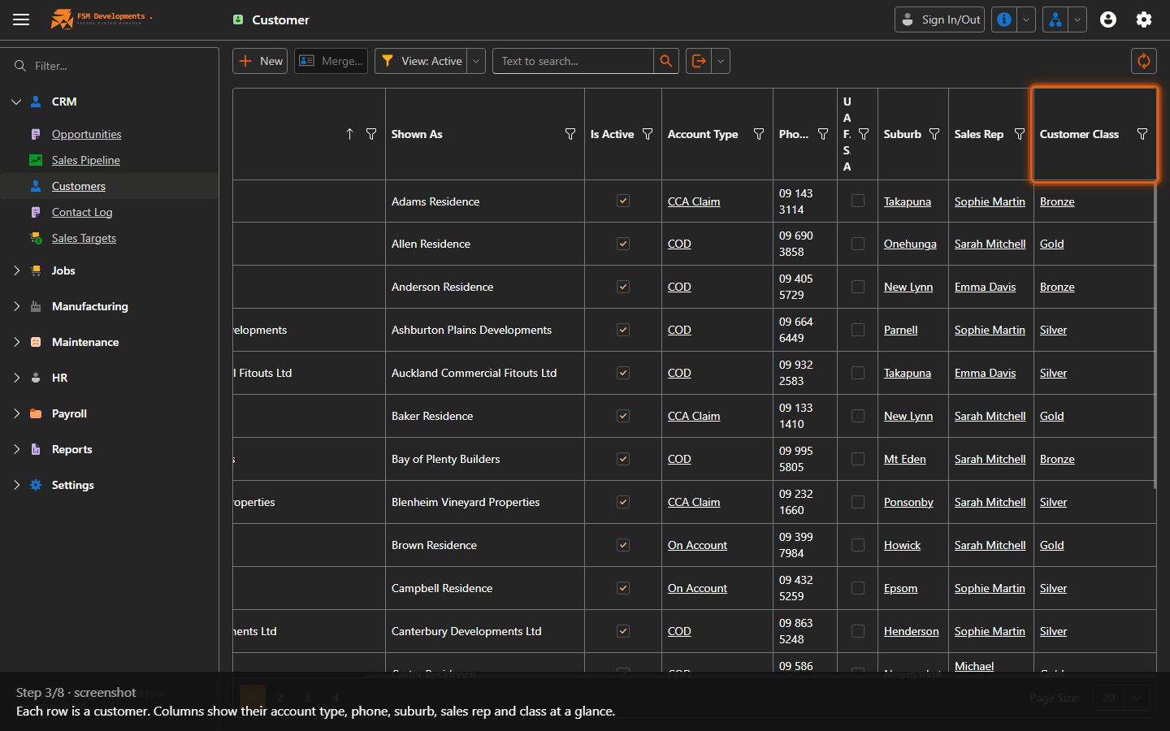Toggle UAFSA checkbox for Bay of Plenty Builders
The image size is (1170, 731).
(x=858, y=459)
